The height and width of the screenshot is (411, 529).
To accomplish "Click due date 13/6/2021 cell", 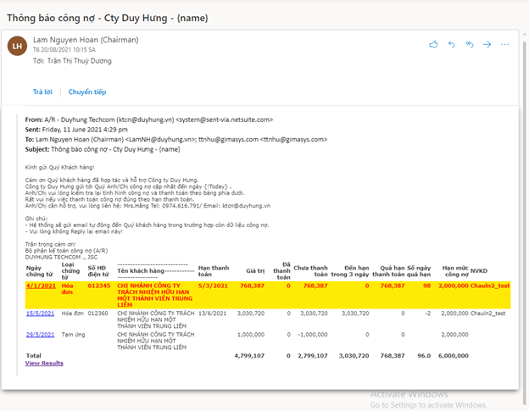I will pyautogui.click(x=212, y=314).
